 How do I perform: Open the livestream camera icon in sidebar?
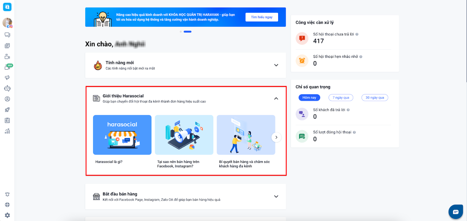pyautogui.click(x=7, y=56)
